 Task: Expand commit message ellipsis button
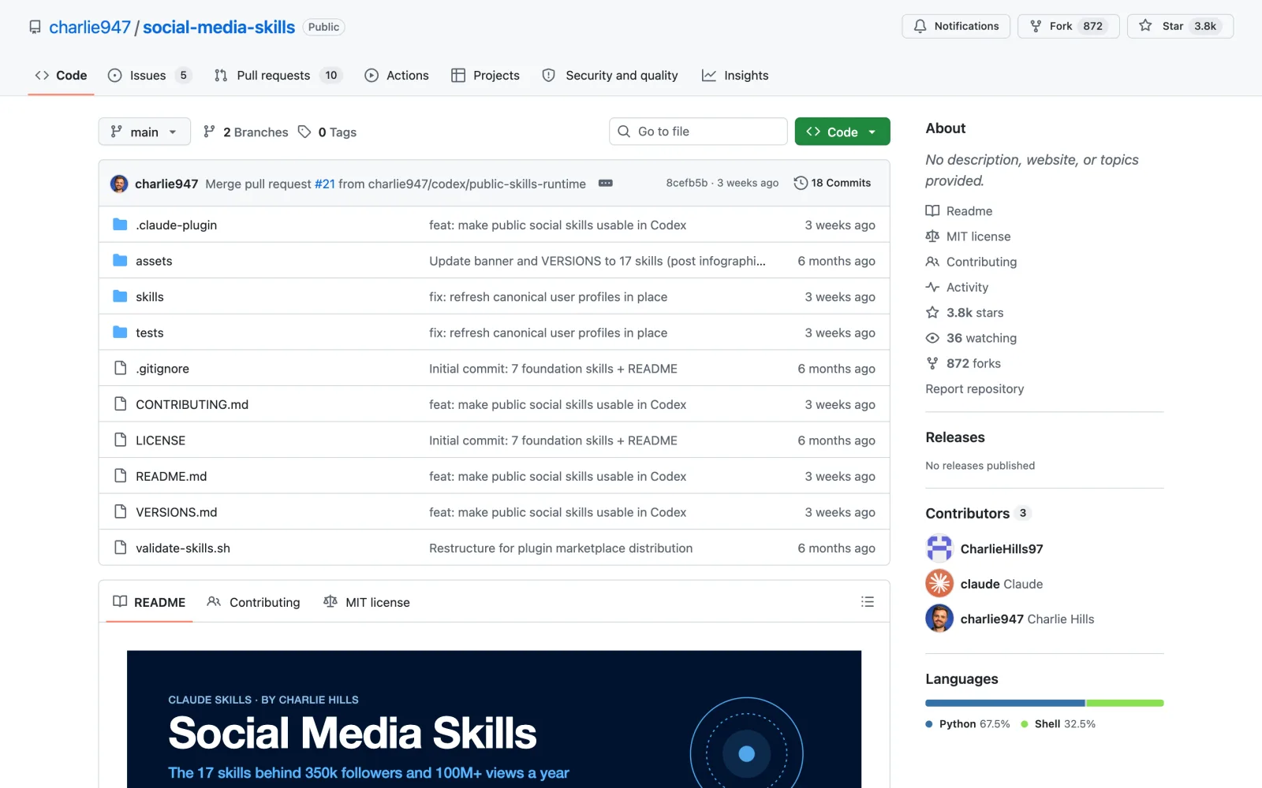[x=605, y=183]
